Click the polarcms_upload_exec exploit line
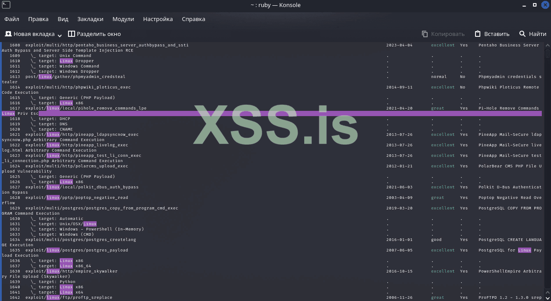The image size is (551, 301). (x=77, y=166)
